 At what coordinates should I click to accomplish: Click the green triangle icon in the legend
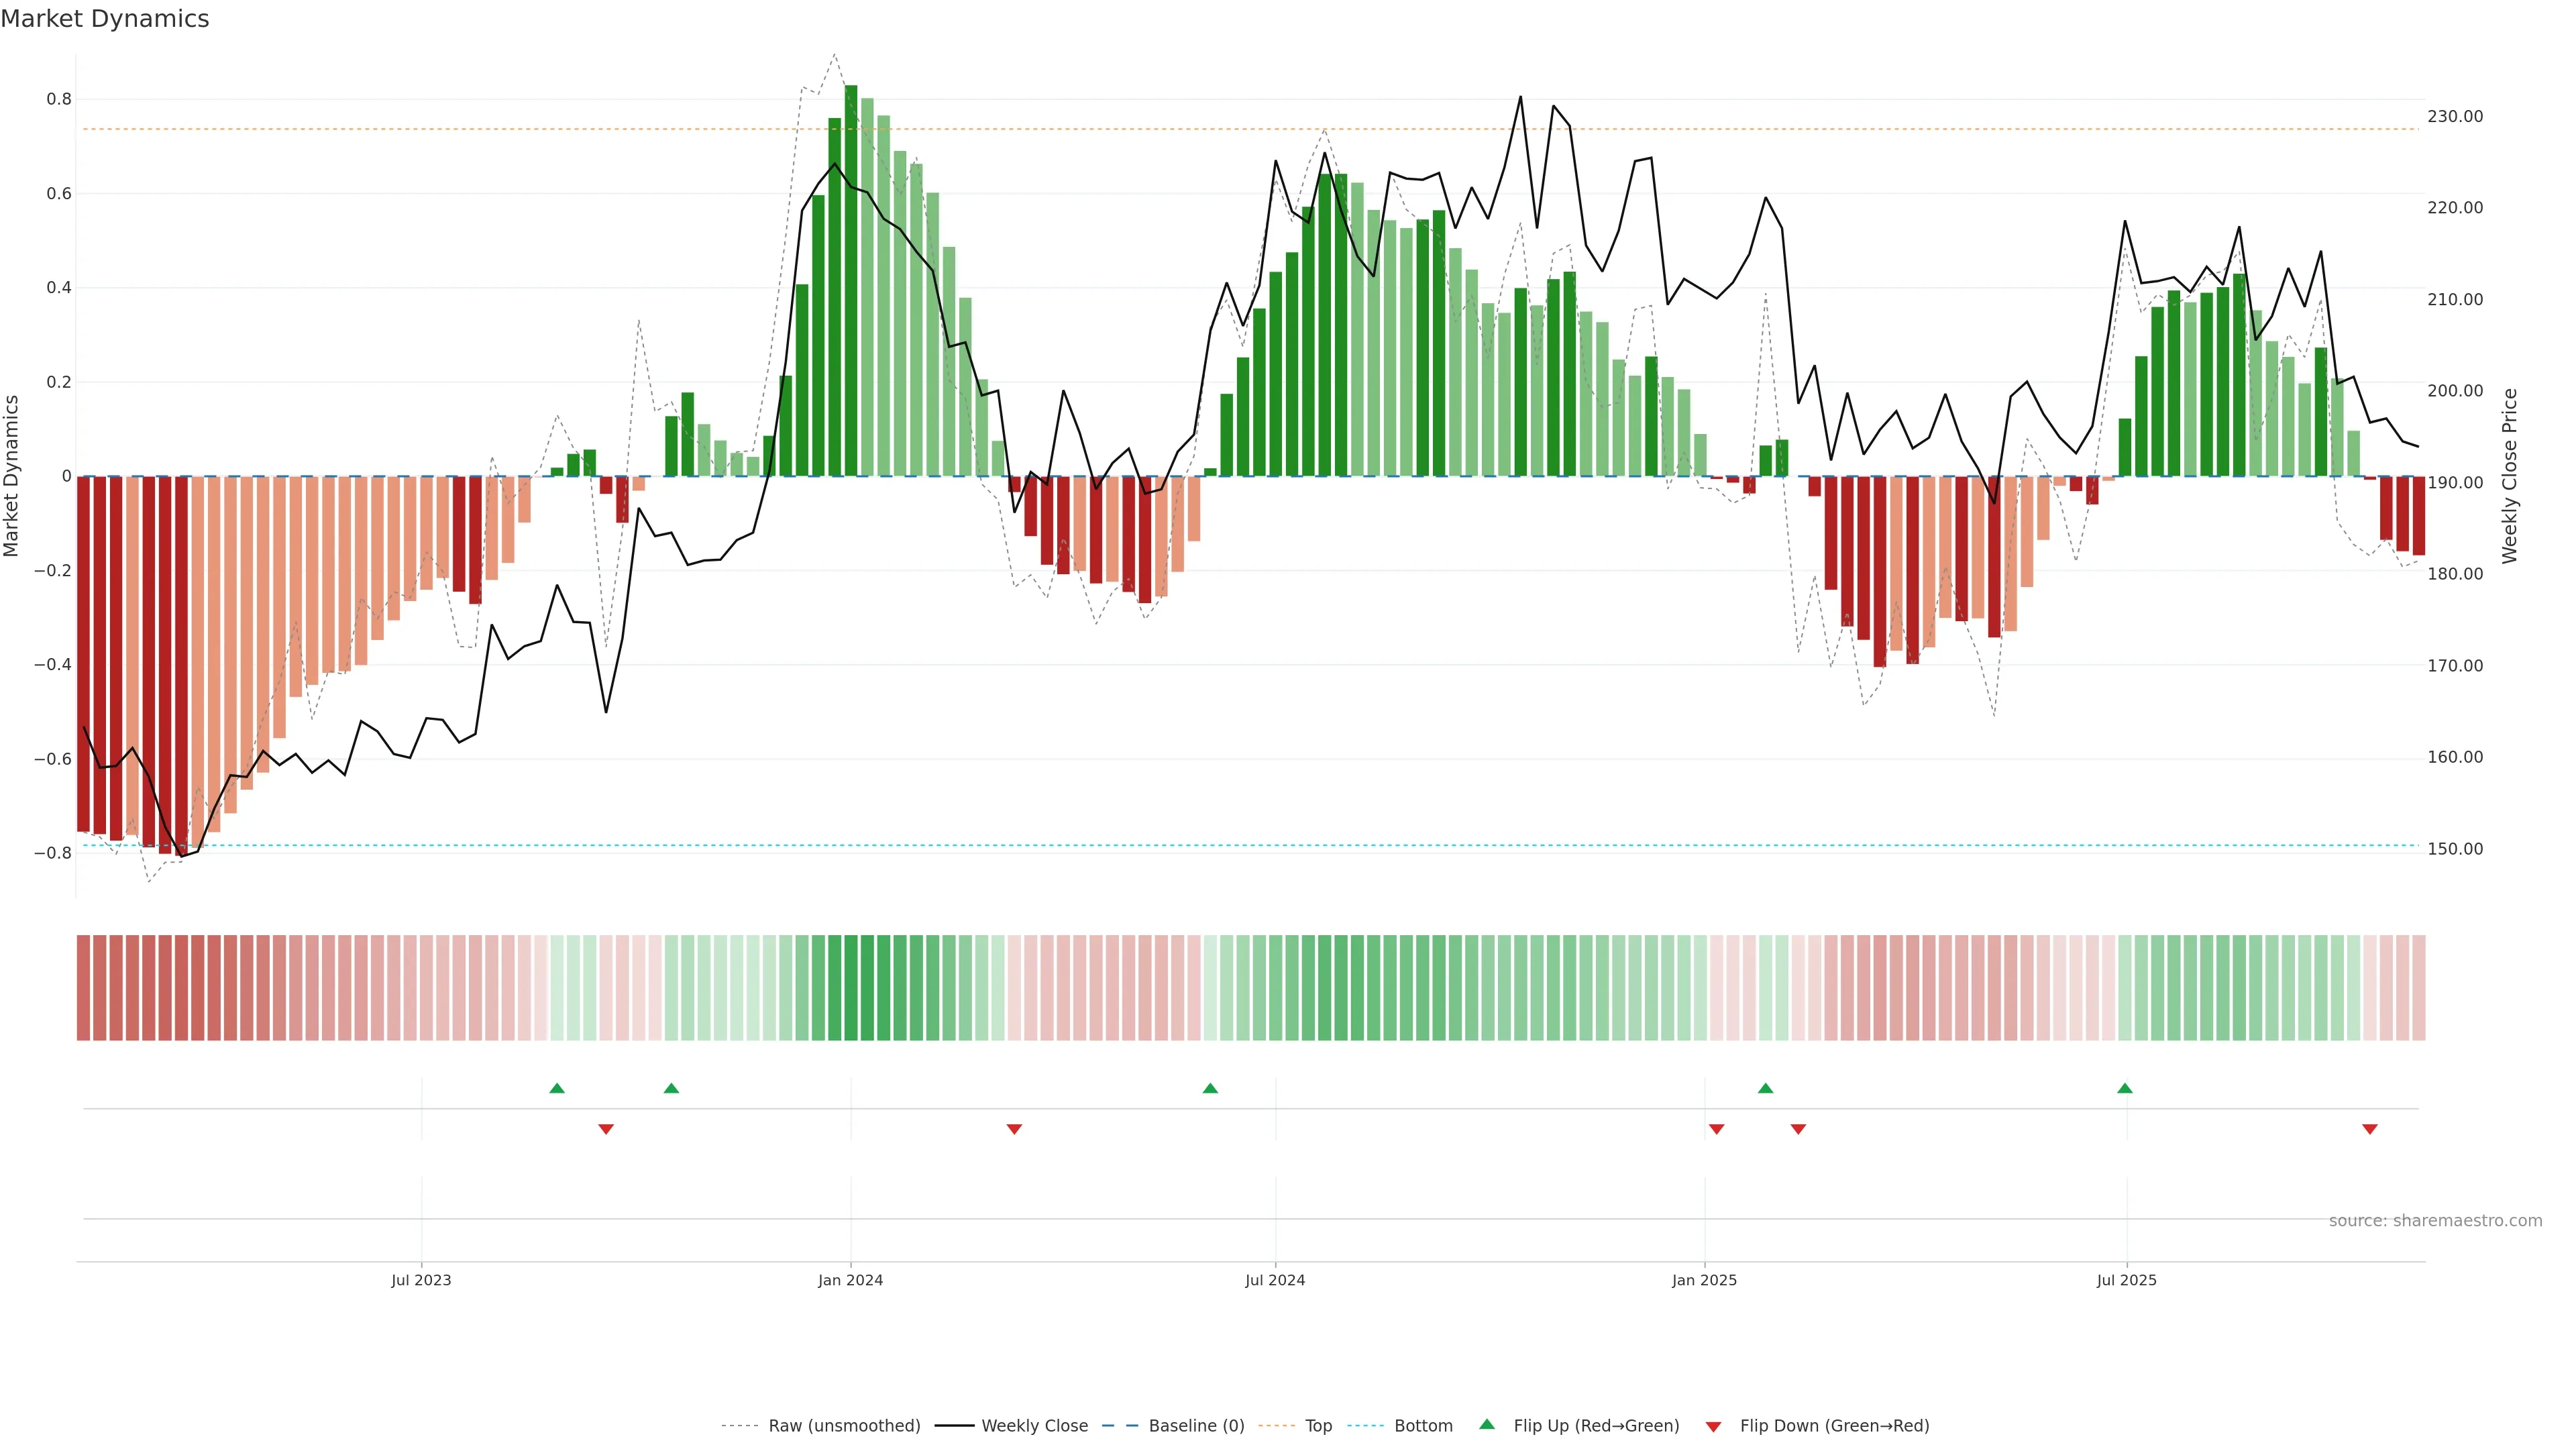coord(1487,1424)
